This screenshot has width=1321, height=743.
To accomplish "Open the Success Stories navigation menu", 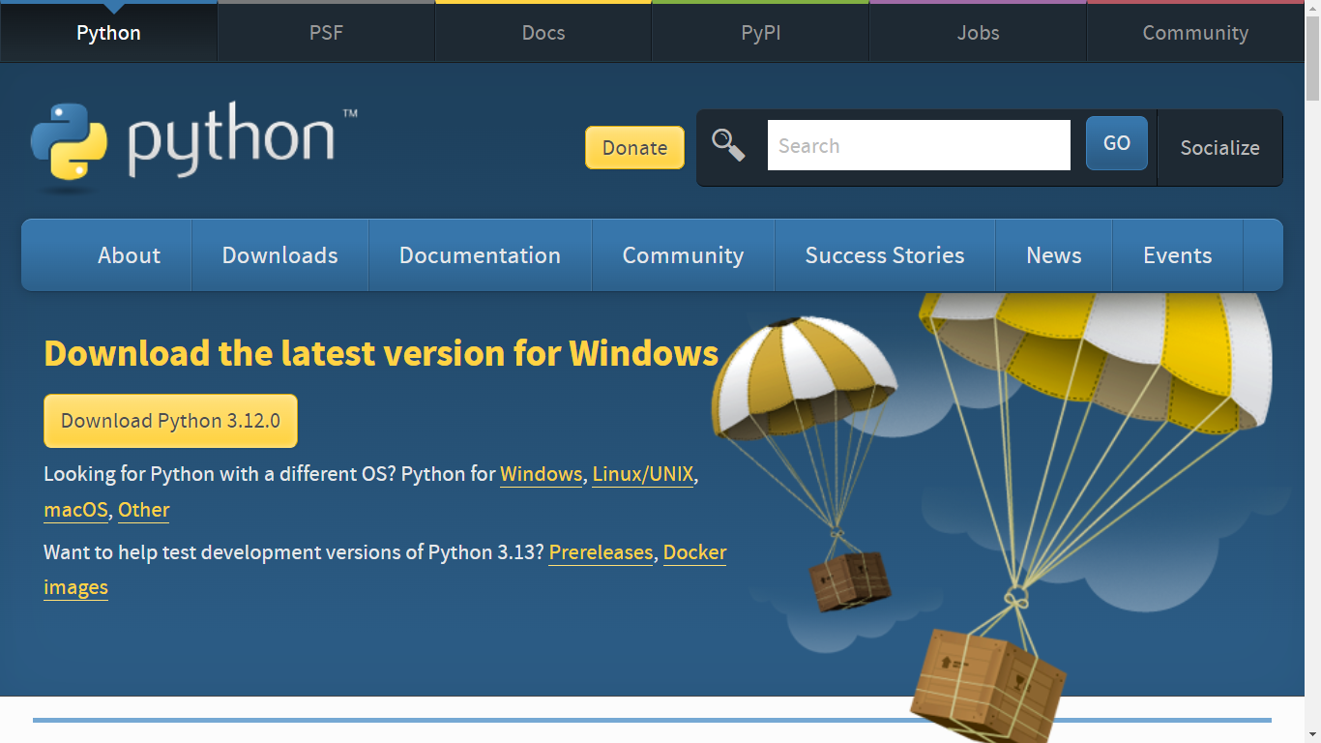I will pos(885,255).
